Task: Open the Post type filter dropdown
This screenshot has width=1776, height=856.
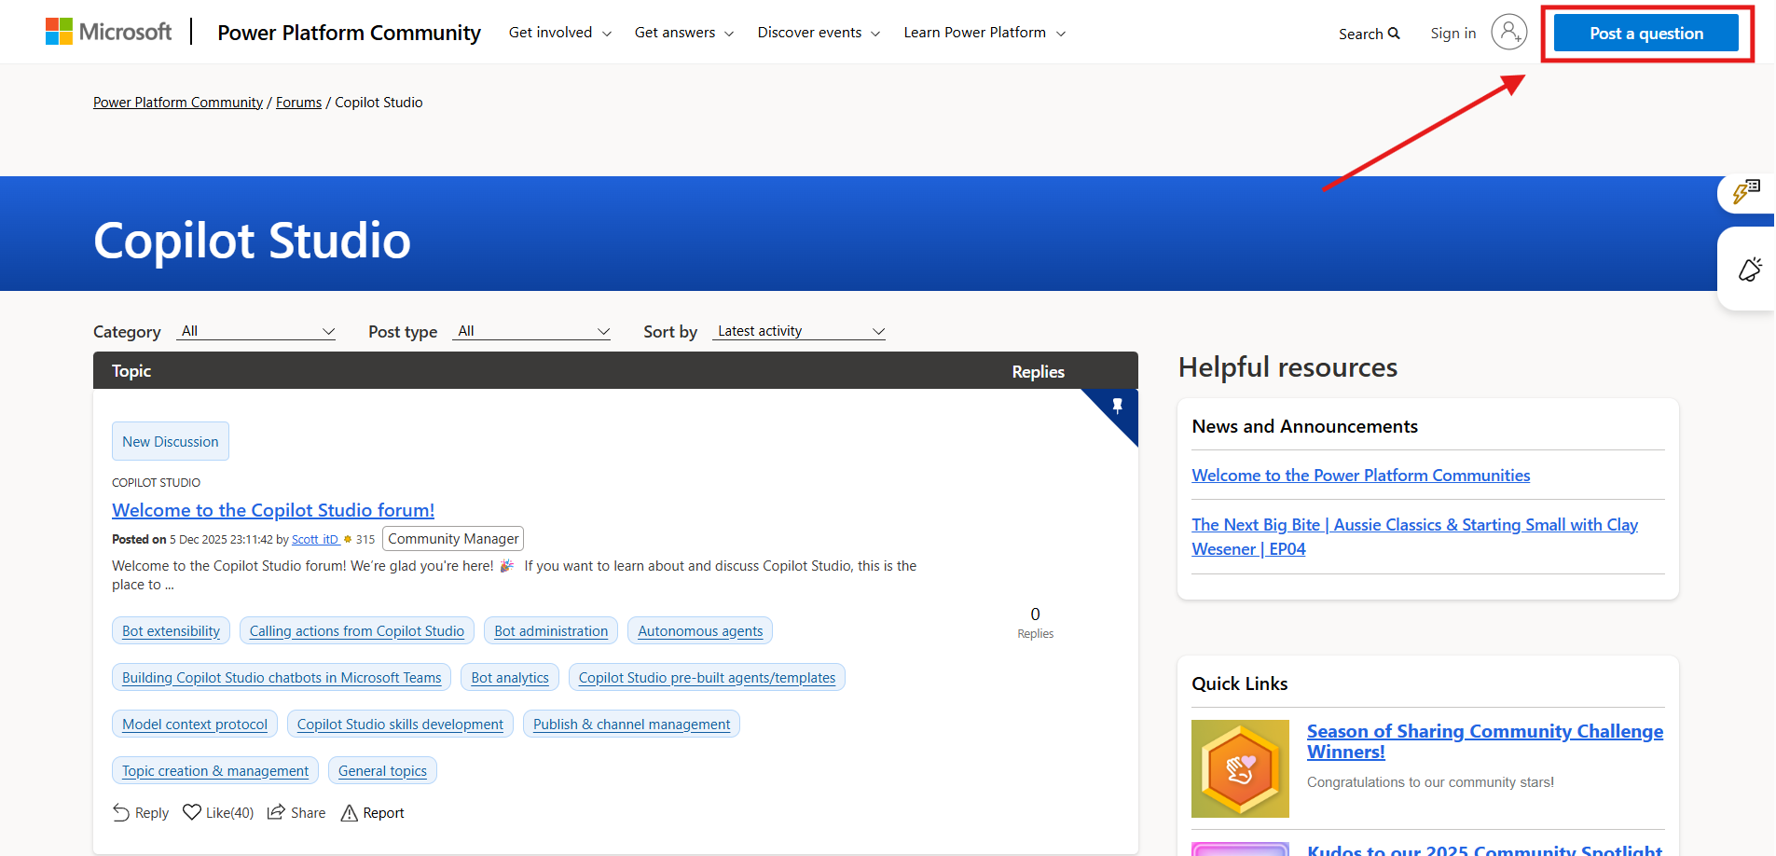Action: [x=531, y=331]
